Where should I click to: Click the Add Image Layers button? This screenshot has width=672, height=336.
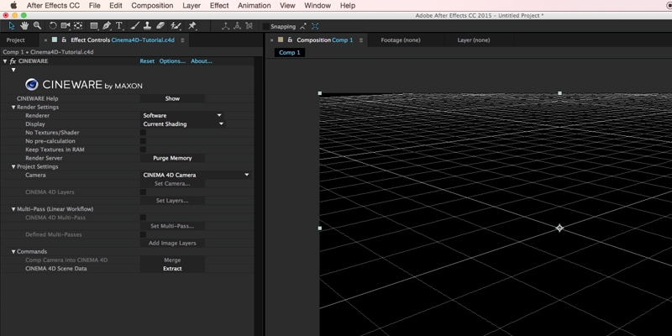[172, 243]
